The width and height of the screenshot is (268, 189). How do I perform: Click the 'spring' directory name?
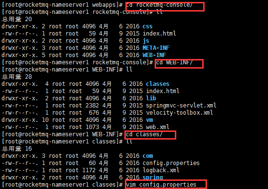pyautogui.click(x=152, y=177)
